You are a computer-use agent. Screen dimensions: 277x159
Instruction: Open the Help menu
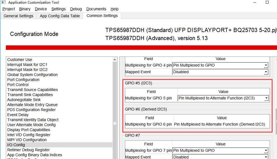pos(115,9)
